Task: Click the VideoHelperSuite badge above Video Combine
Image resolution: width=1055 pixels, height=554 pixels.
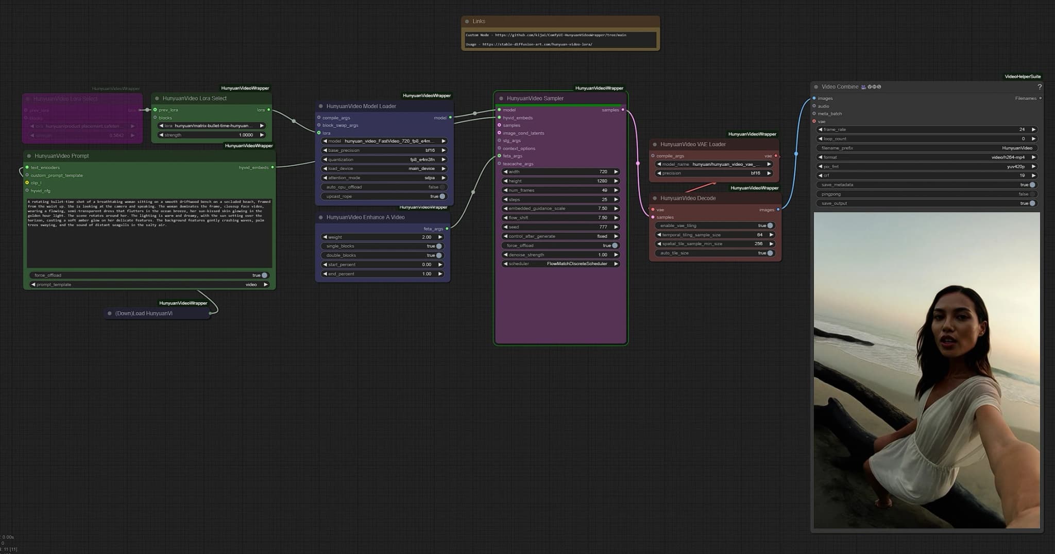Action: tap(1023, 77)
